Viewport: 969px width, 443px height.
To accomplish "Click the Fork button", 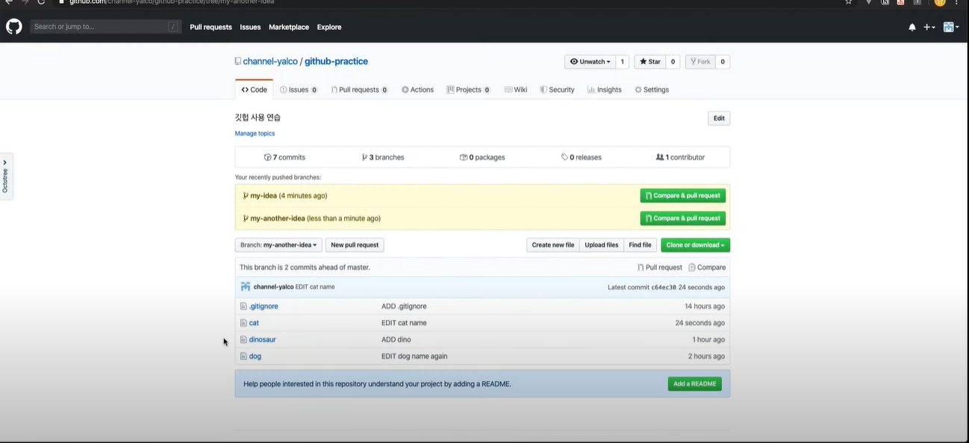I will click(700, 62).
